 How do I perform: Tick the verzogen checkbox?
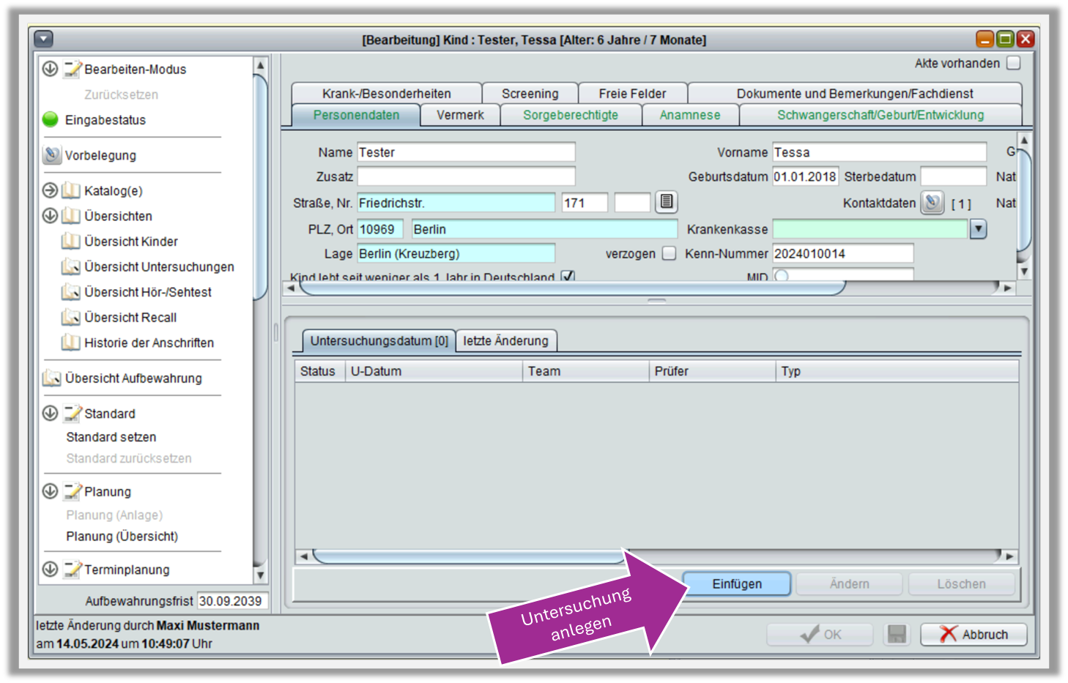[669, 253]
